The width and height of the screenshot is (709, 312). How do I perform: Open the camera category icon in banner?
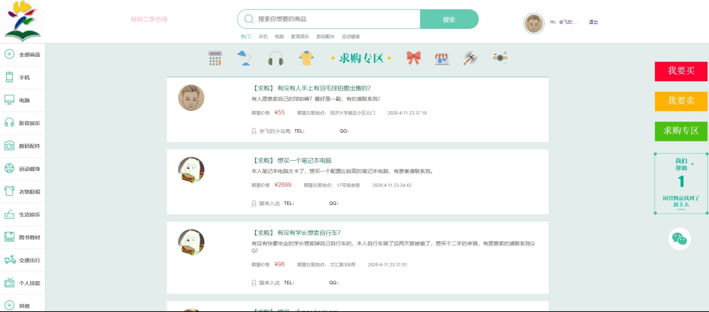tap(500, 57)
